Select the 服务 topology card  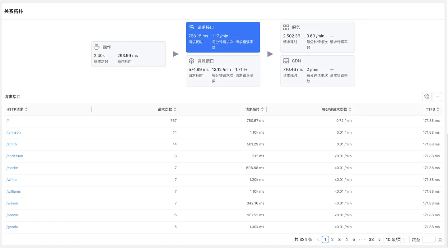pos(317,37)
